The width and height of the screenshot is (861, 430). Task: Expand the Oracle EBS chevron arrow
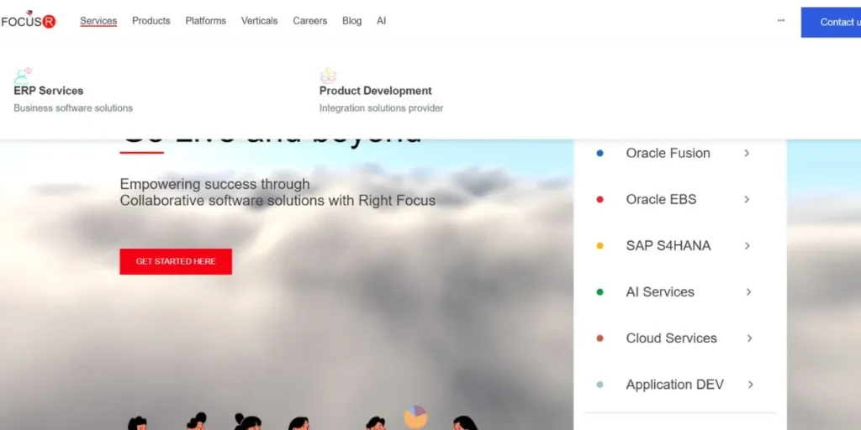pos(747,200)
